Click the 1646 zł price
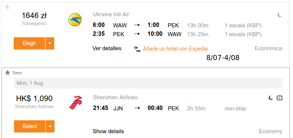293x138 pixels. tap(34, 15)
